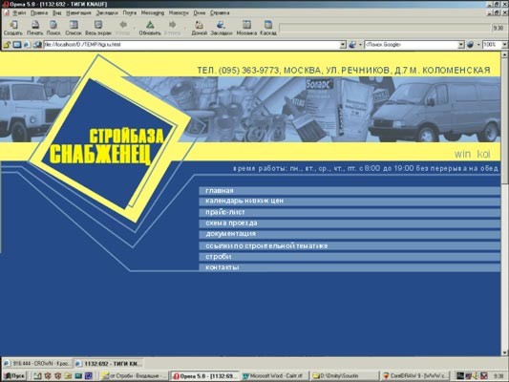Open the Поиск search toolbar icon

pos(53,28)
